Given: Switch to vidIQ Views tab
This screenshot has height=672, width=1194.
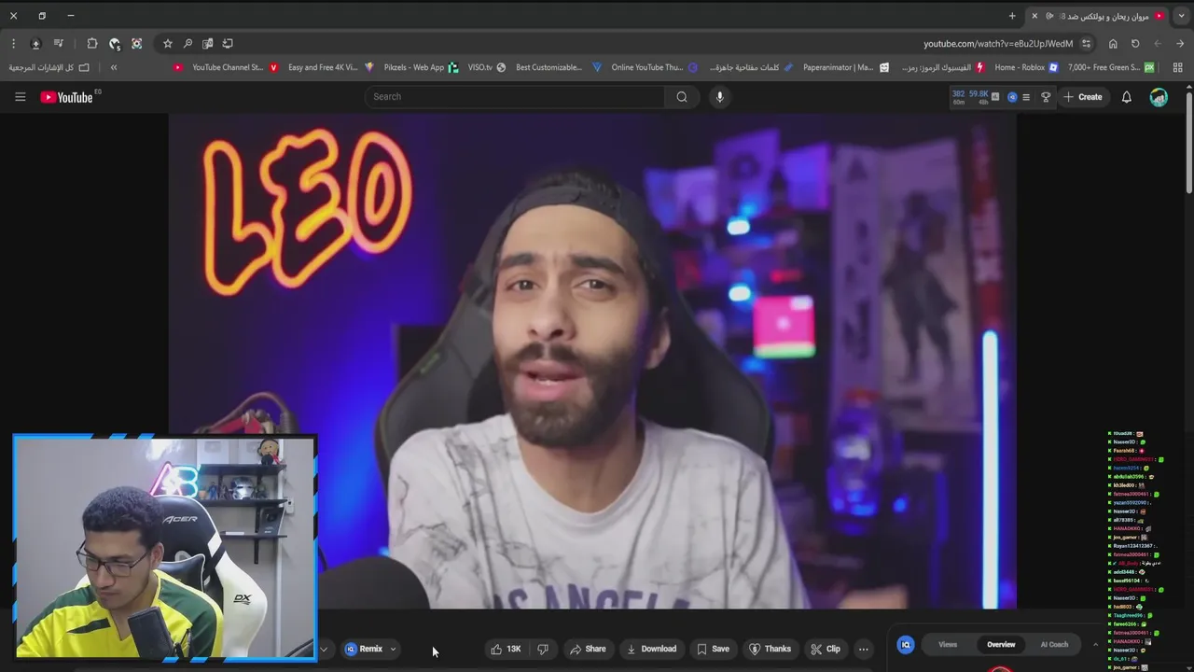Looking at the screenshot, I should click(x=948, y=644).
